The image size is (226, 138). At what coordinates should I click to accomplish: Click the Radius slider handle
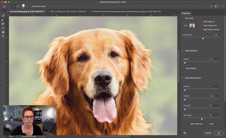pyautogui.click(x=185, y=63)
